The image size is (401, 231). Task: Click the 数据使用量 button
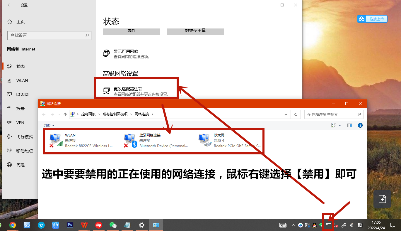tap(195, 31)
